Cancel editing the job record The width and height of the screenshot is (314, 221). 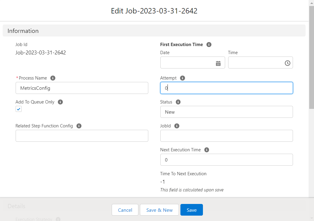coord(125,210)
